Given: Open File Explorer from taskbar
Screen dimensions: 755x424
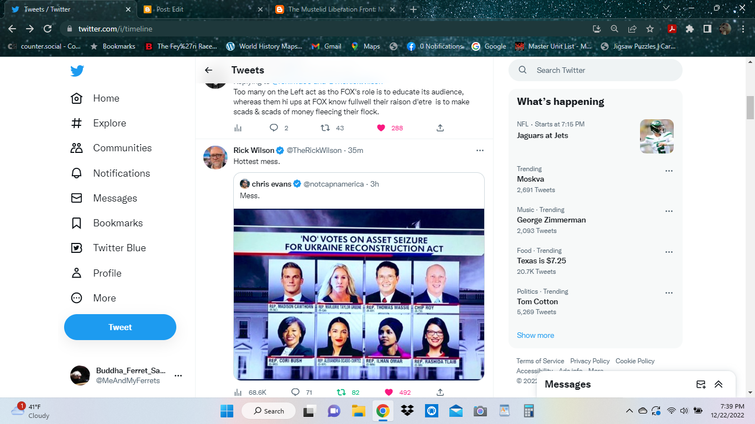Looking at the screenshot, I should tap(359, 411).
